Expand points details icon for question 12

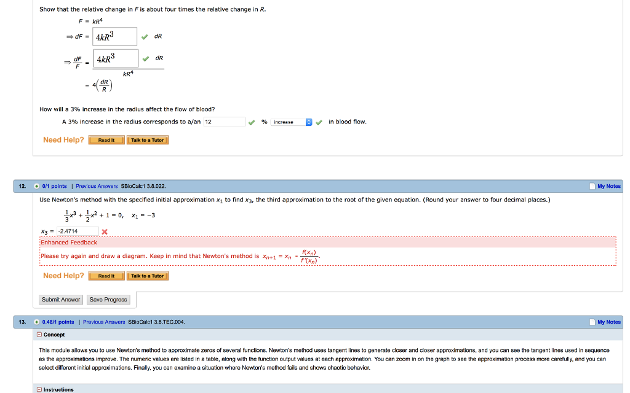pos(36,186)
